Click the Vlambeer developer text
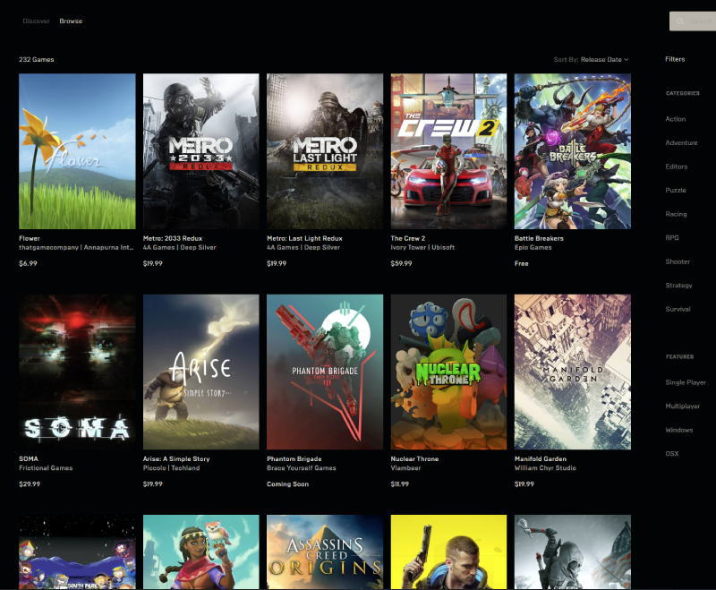 405,468
